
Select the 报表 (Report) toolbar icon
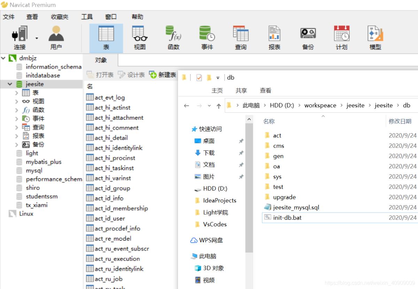pyautogui.click(x=274, y=38)
